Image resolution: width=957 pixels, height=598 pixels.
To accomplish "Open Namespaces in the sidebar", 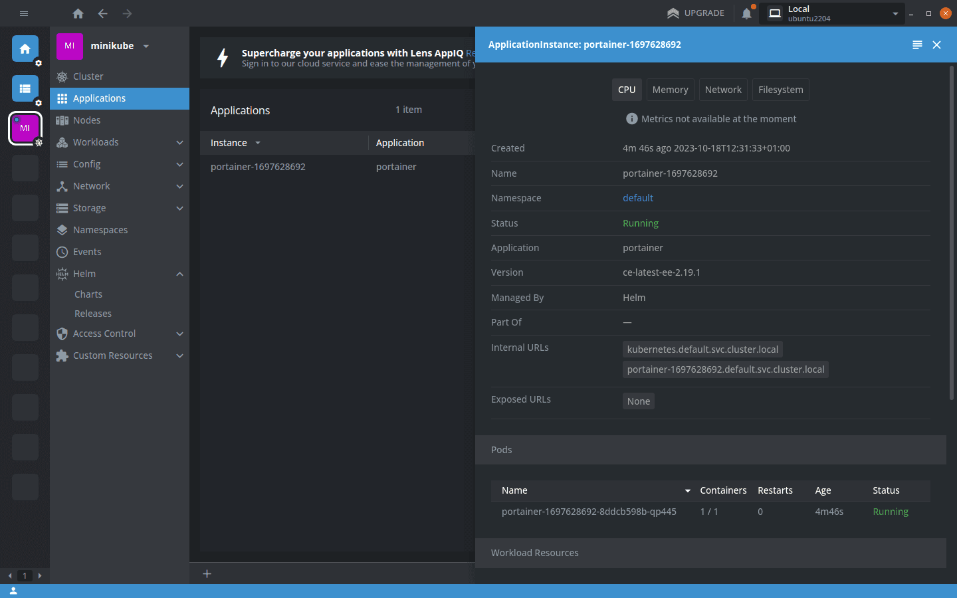I will tap(120, 230).
